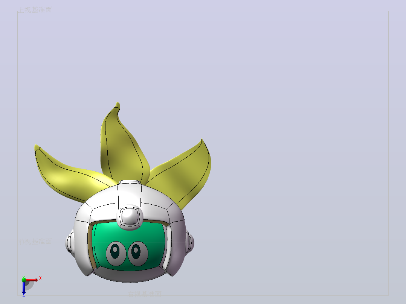Select the 前视基准面 plane label
The height and width of the screenshot is (304, 406).
click(x=35, y=242)
